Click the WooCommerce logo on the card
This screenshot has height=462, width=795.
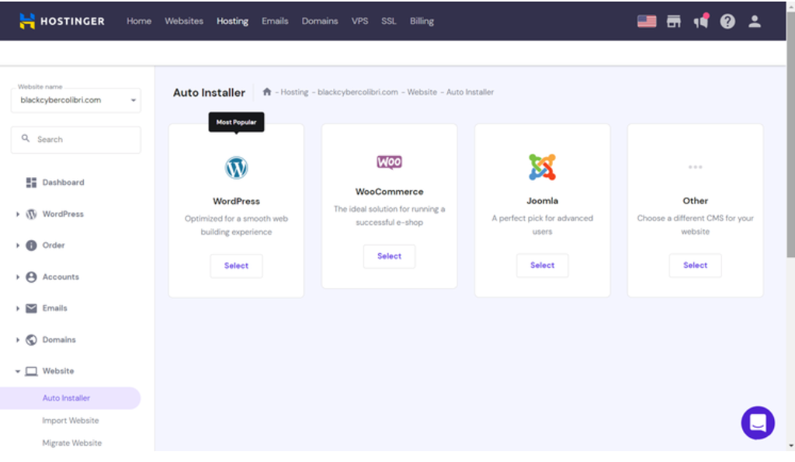click(x=390, y=162)
